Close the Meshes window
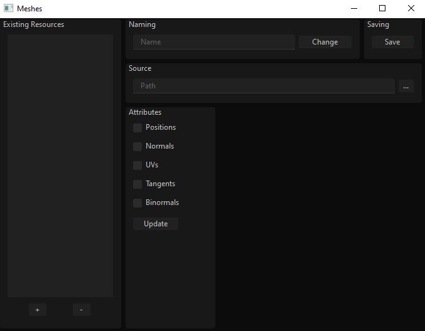Image resolution: width=425 pixels, height=331 pixels. pyautogui.click(x=411, y=8)
